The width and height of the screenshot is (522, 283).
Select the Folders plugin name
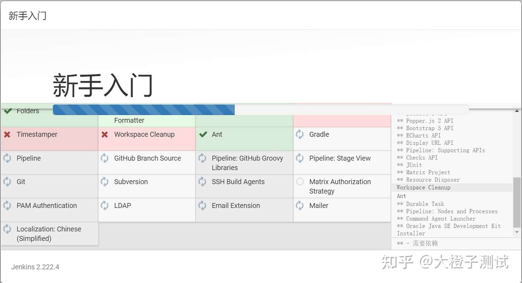[28, 111]
